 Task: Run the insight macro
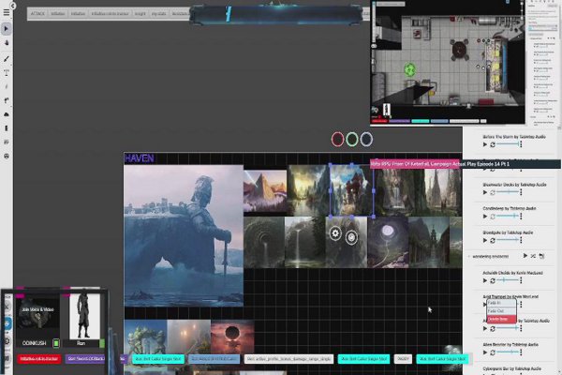tap(140, 14)
